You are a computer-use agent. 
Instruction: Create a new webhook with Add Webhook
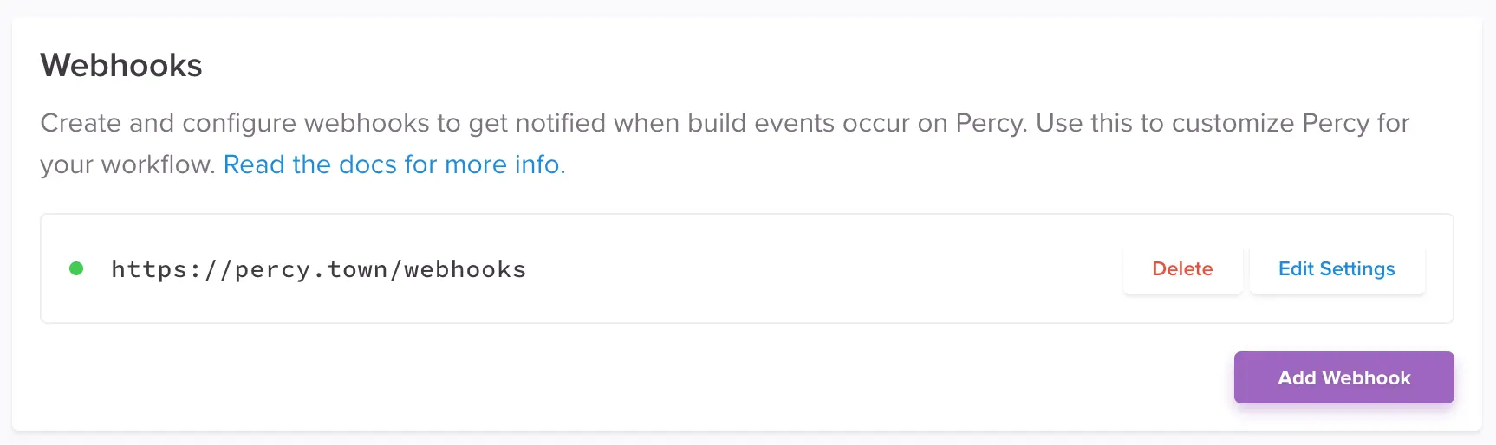pos(1343,377)
